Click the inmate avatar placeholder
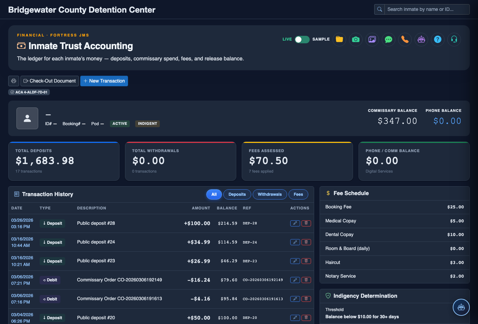Image resolution: width=478 pixels, height=324 pixels. (x=27, y=118)
